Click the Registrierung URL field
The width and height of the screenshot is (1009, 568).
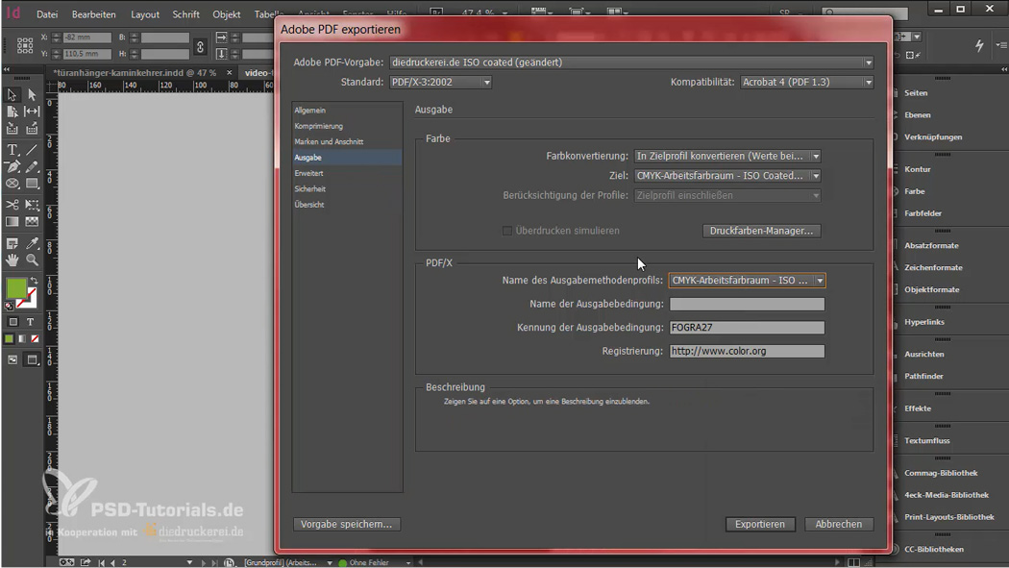tap(747, 351)
